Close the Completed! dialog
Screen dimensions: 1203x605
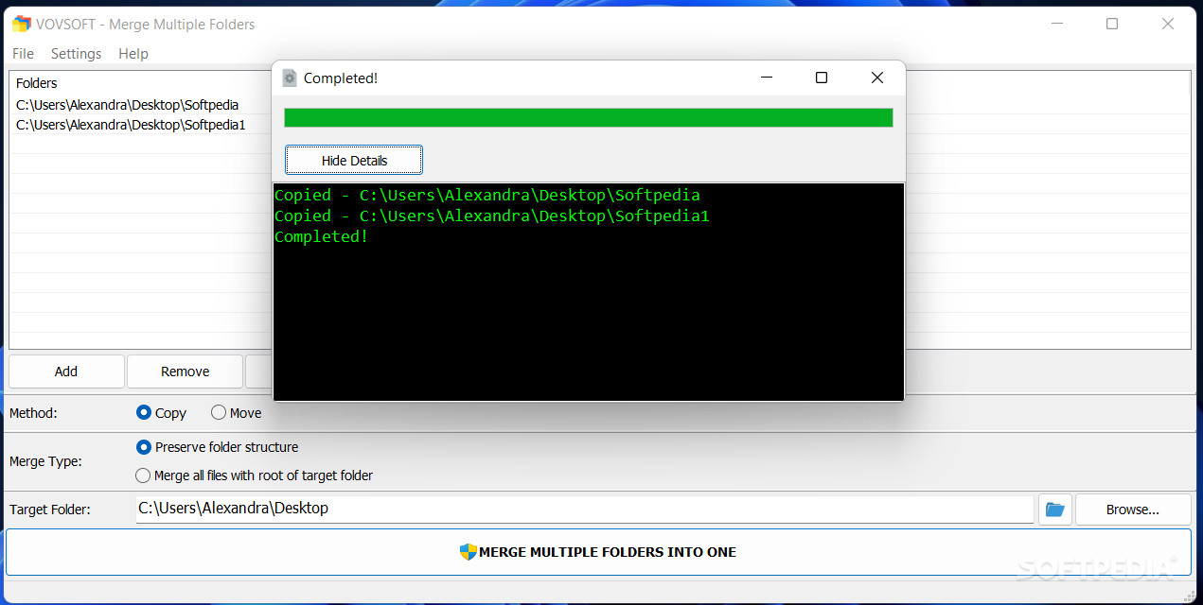[x=877, y=78]
